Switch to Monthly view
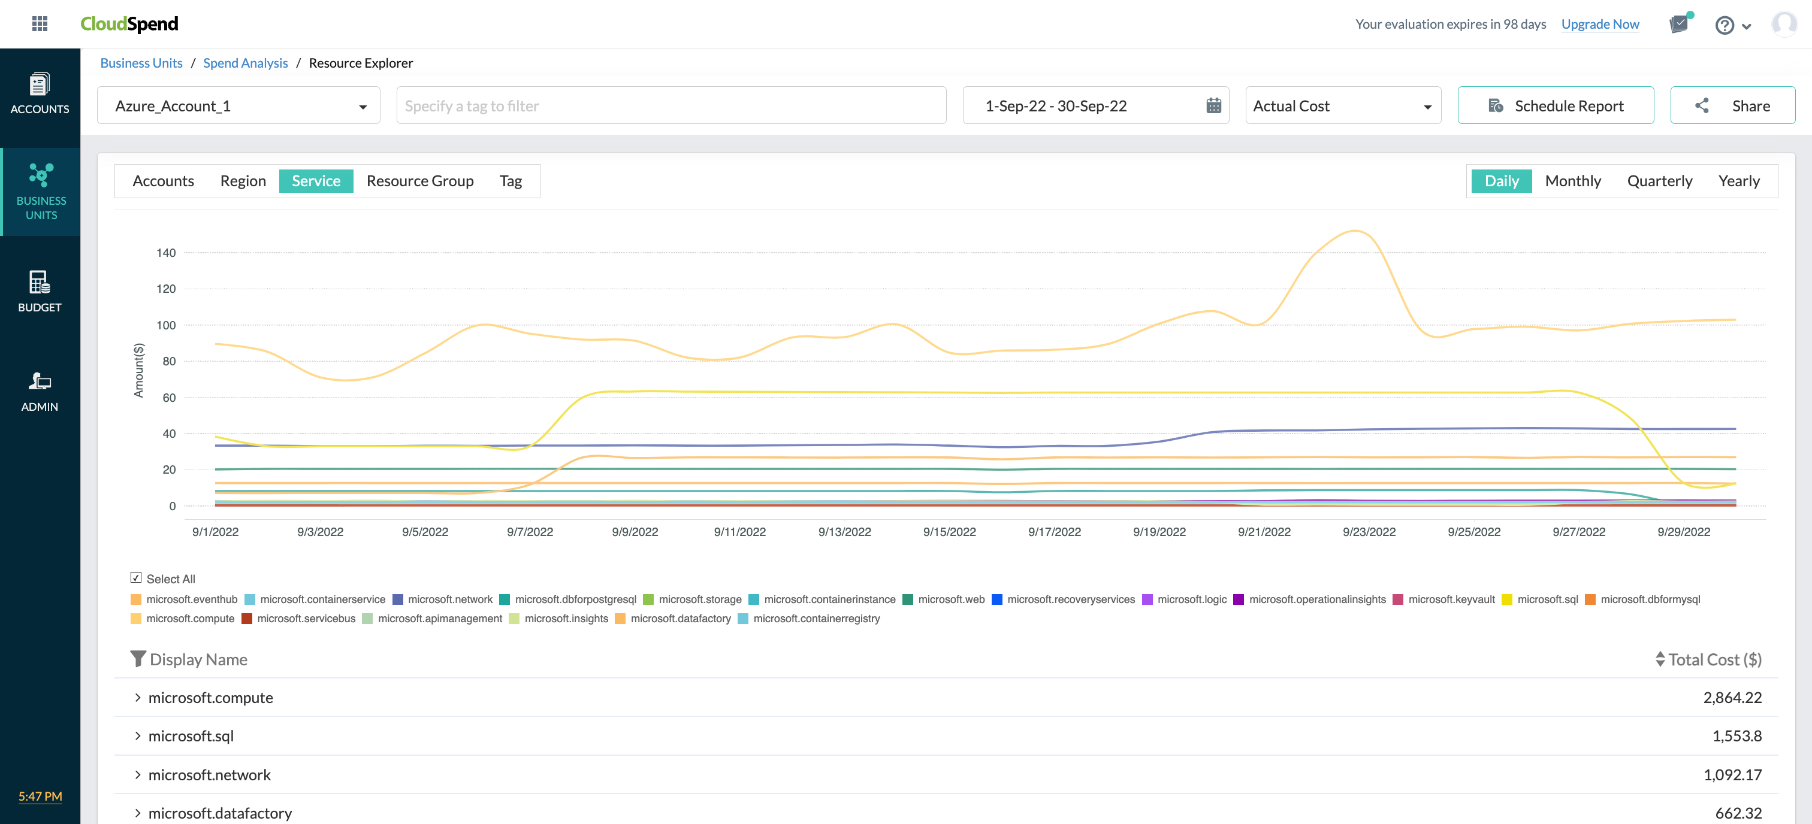The height and width of the screenshot is (824, 1812). coord(1572,181)
